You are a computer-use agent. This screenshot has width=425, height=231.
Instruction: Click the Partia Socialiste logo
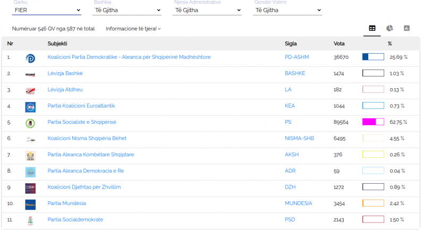coord(30,124)
